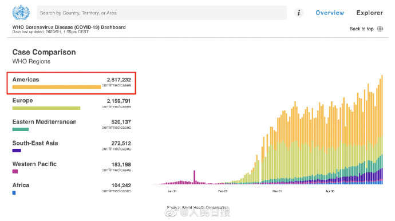Click the Back to top link

(361, 29)
